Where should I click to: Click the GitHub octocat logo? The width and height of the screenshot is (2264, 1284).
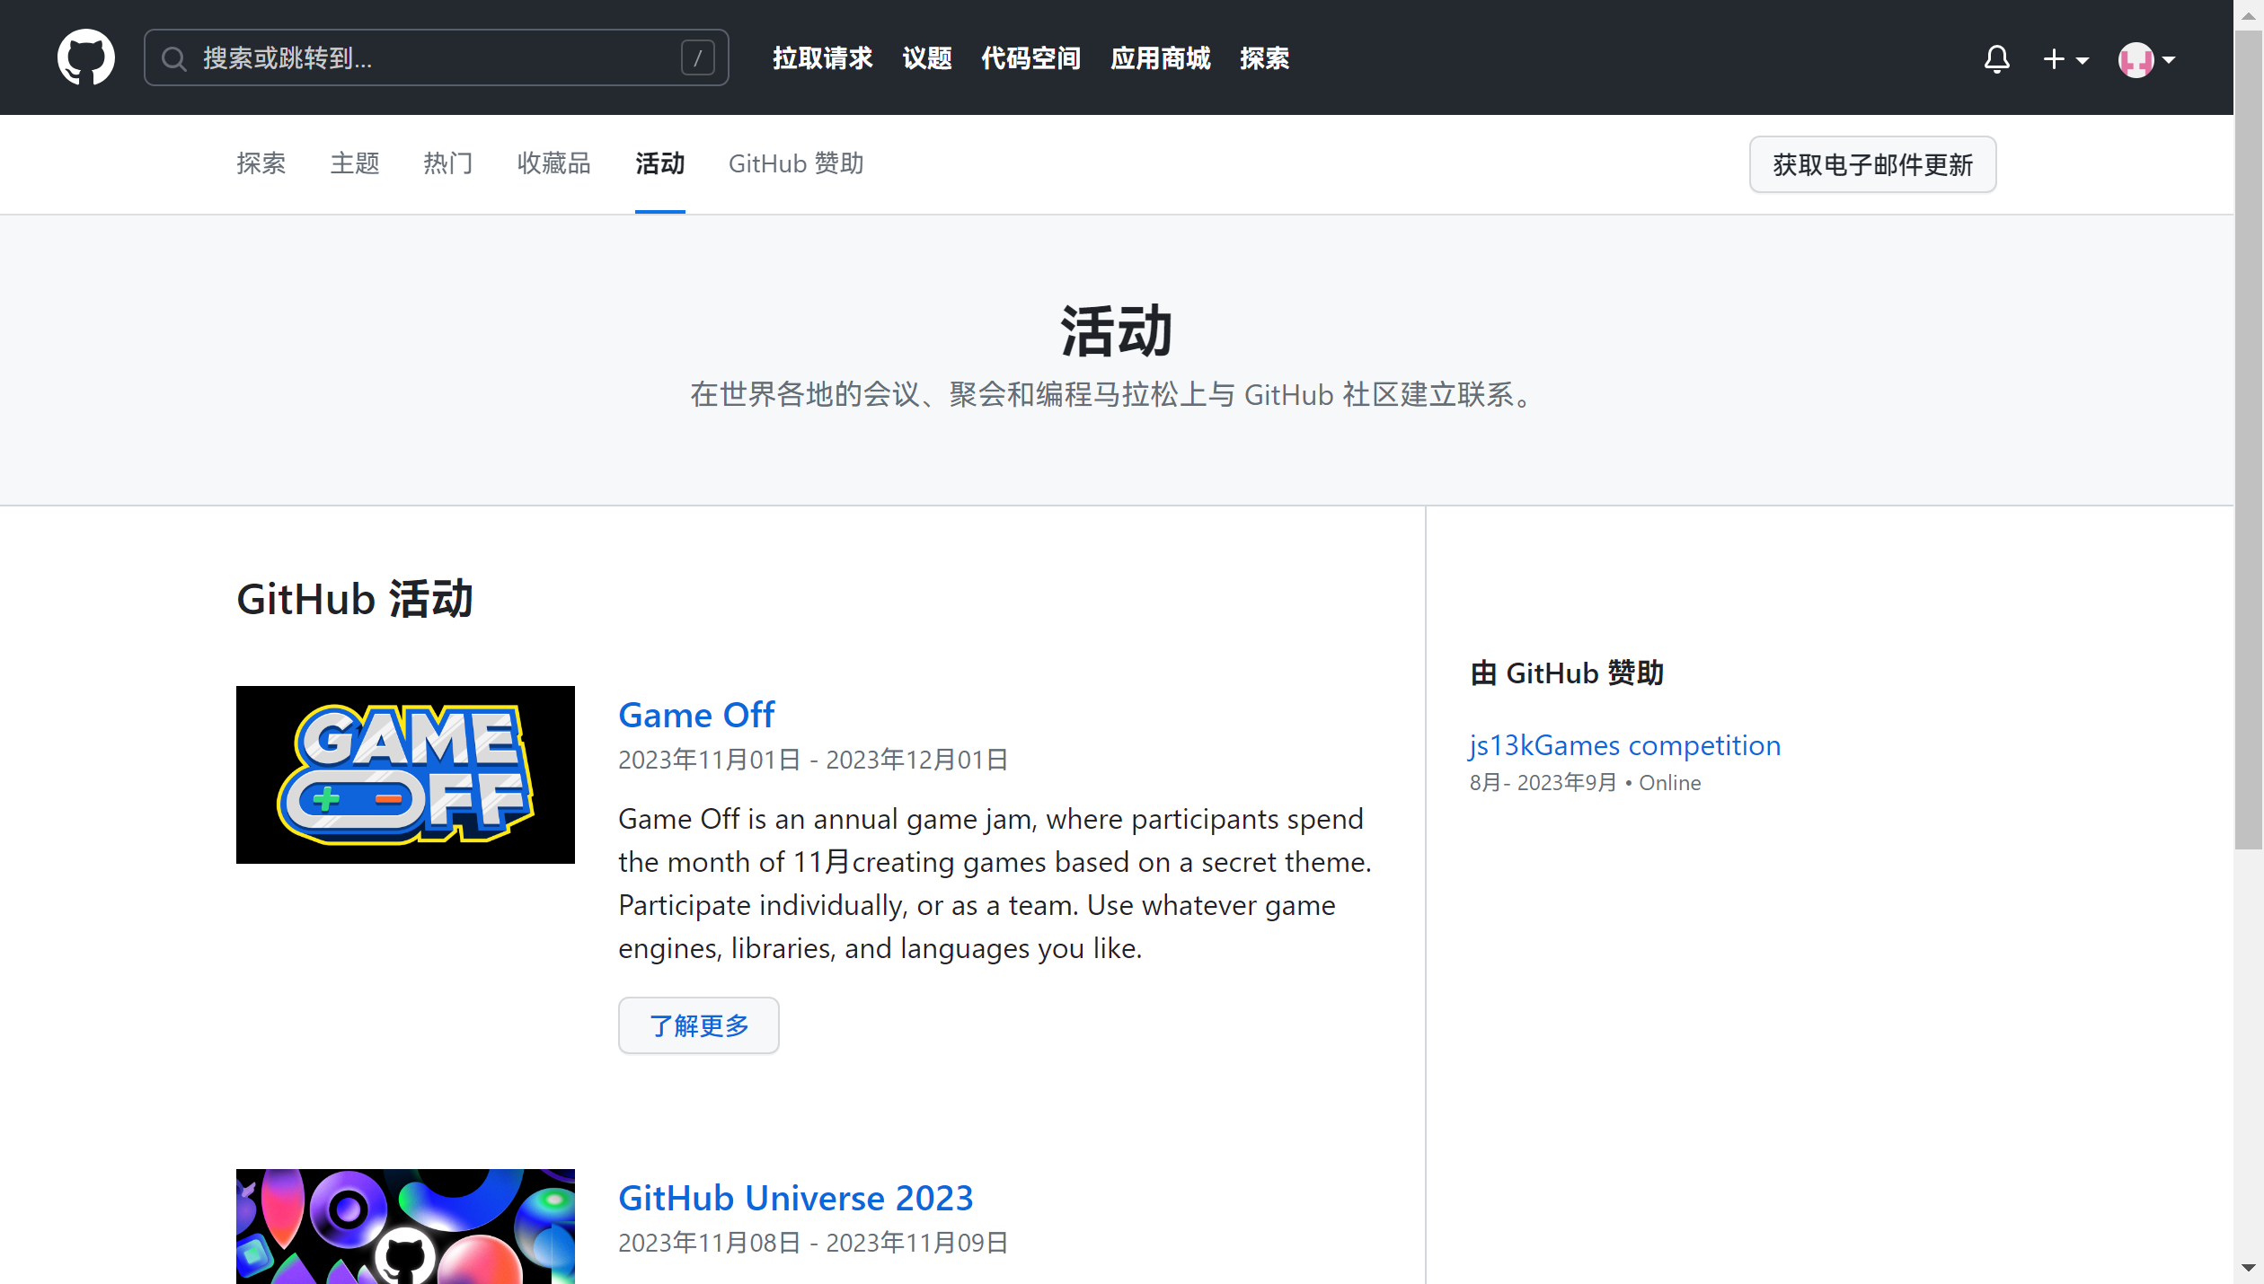pyautogui.click(x=86, y=57)
